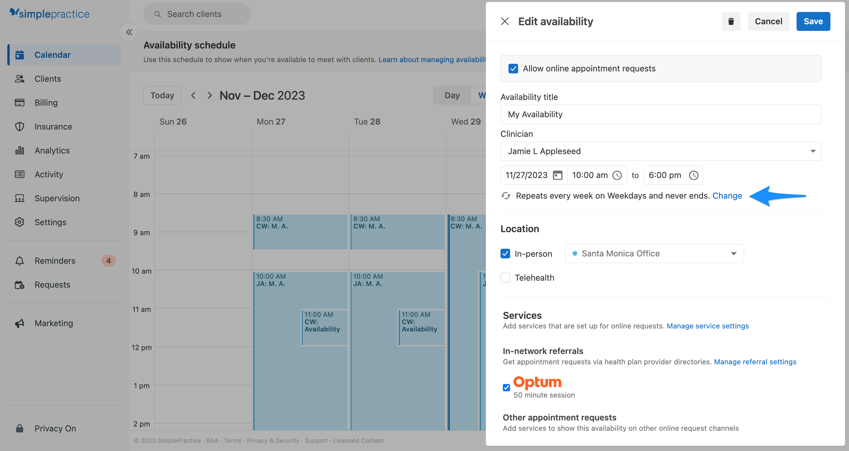The width and height of the screenshot is (849, 451).
Task: Edit the My Availability title field
Action: point(660,114)
